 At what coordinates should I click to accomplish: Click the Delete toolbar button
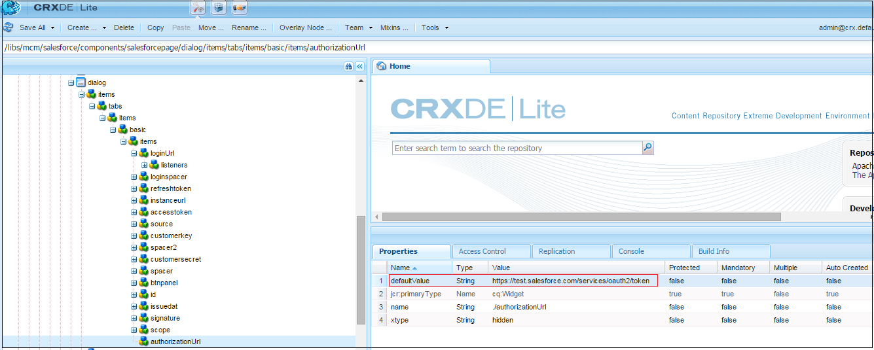click(x=124, y=27)
